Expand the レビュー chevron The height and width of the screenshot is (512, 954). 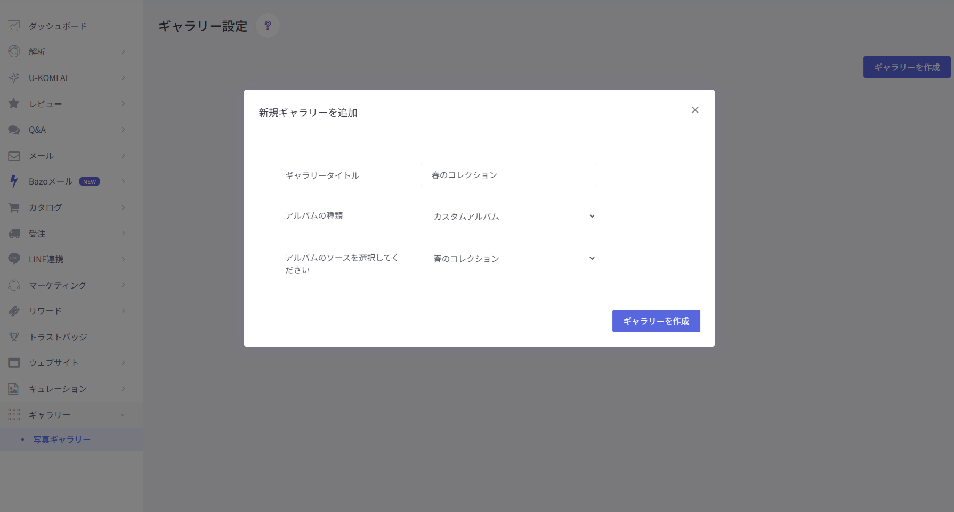click(x=123, y=103)
